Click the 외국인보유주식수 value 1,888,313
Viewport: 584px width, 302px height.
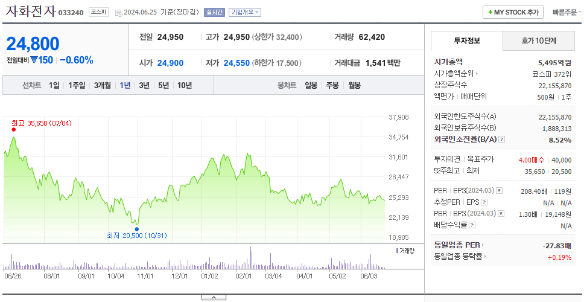(557, 129)
